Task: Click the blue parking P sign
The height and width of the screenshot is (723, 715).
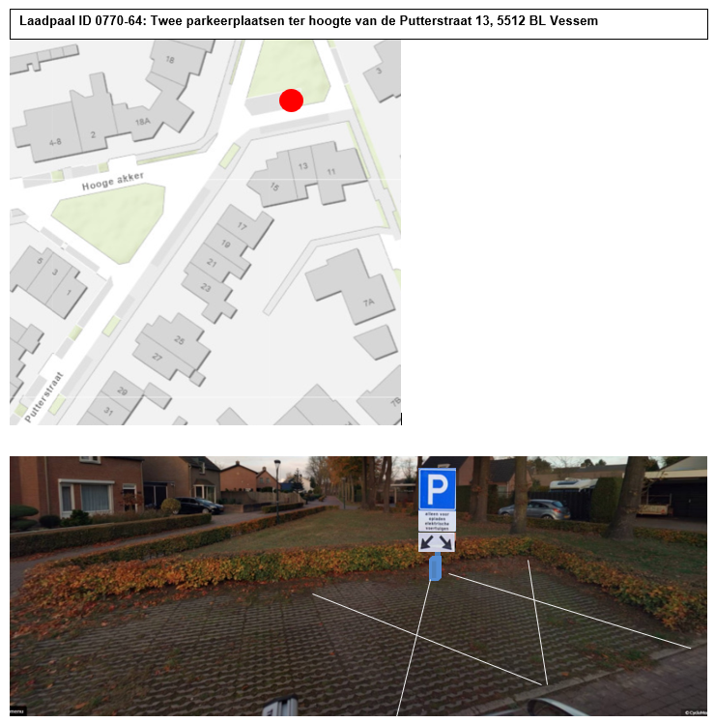Action: coord(437,489)
